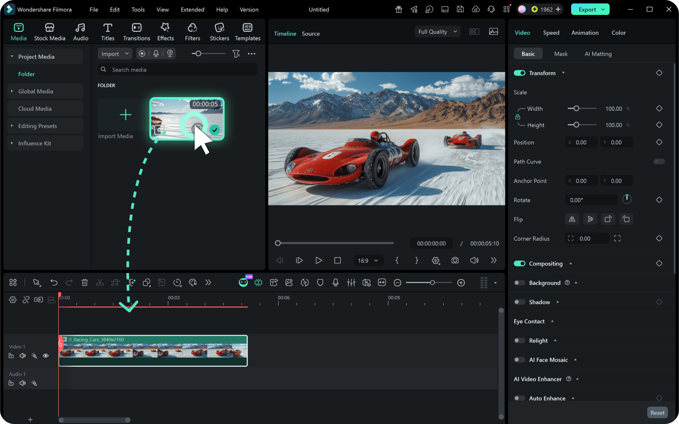The width and height of the screenshot is (679, 424).
Task: Flip the clip horizontally
Action: click(572, 219)
